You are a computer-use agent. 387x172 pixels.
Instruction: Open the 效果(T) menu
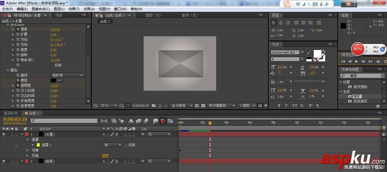pos(74,9)
